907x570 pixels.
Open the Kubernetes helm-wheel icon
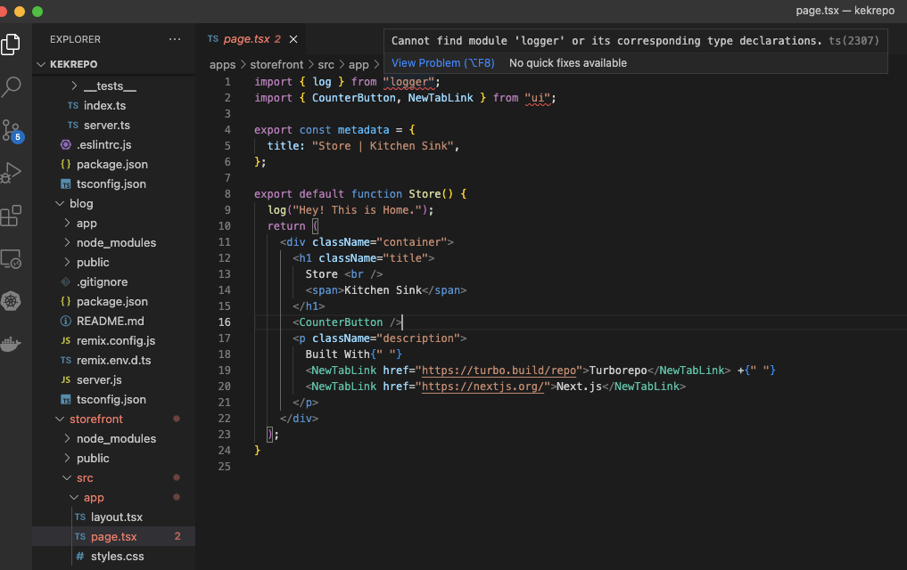(11, 301)
